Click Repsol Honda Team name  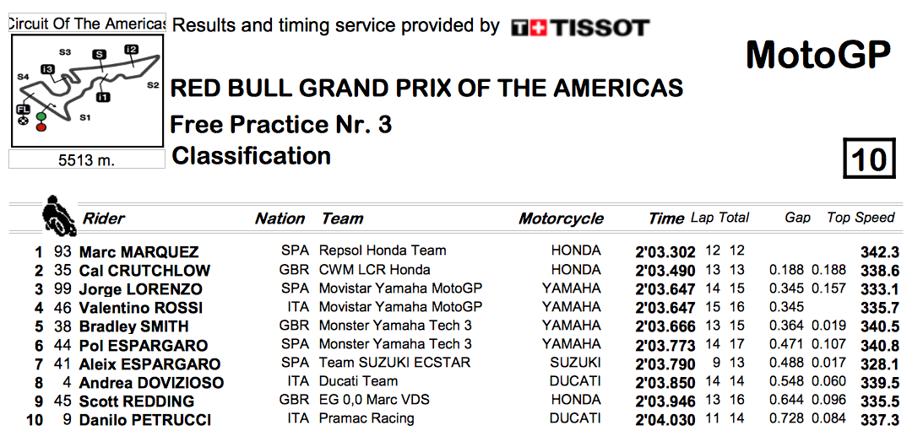(382, 251)
